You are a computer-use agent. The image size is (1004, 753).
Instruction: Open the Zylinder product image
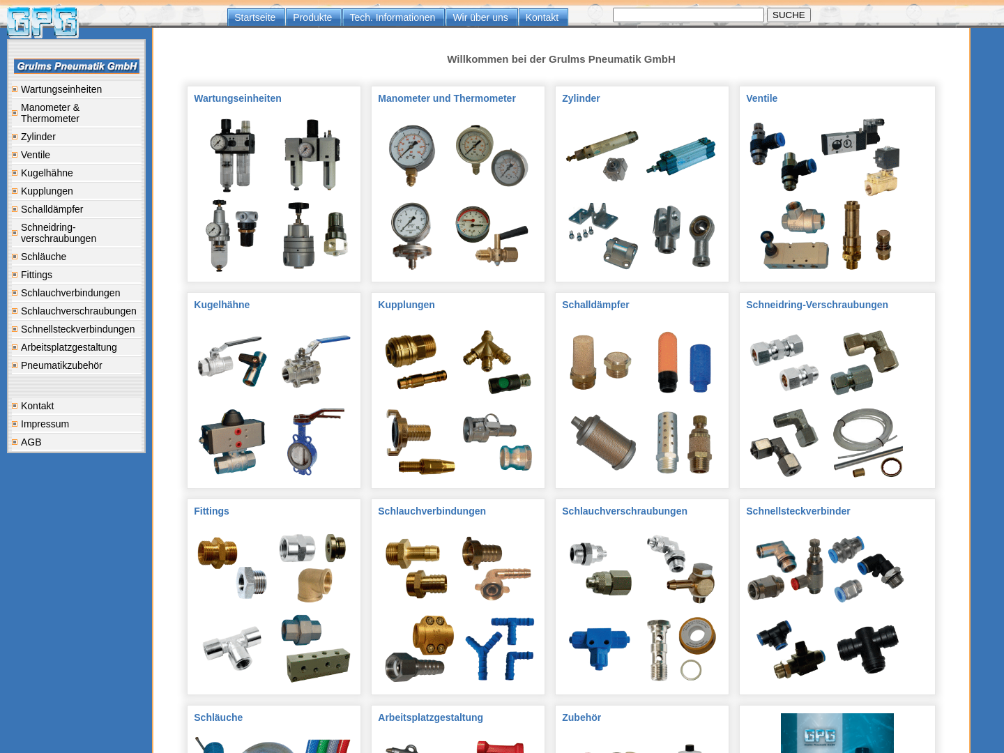(x=641, y=195)
